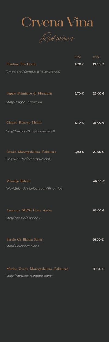Open Vinarija Babich wine entry
The image size is (109, 342).
18,181
